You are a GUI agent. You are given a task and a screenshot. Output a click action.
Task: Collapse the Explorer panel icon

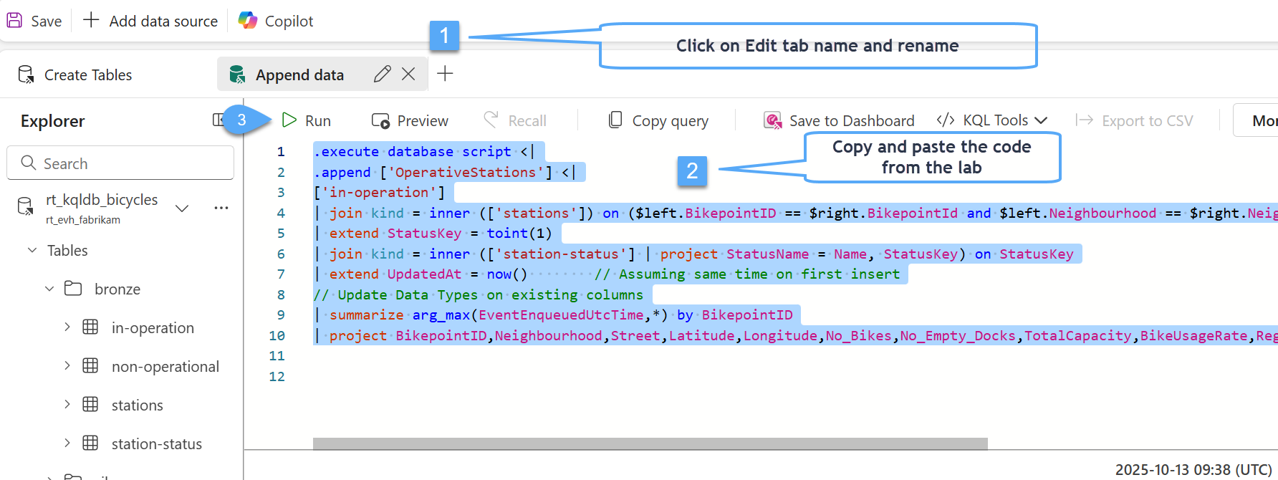point(218,120)
